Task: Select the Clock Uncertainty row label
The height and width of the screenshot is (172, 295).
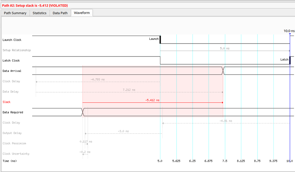Action: coord(16,154)
